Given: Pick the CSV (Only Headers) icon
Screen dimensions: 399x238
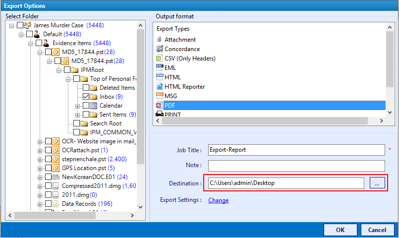Looking at the screenshot, I should pyautogui.click(x=159, y=59).
